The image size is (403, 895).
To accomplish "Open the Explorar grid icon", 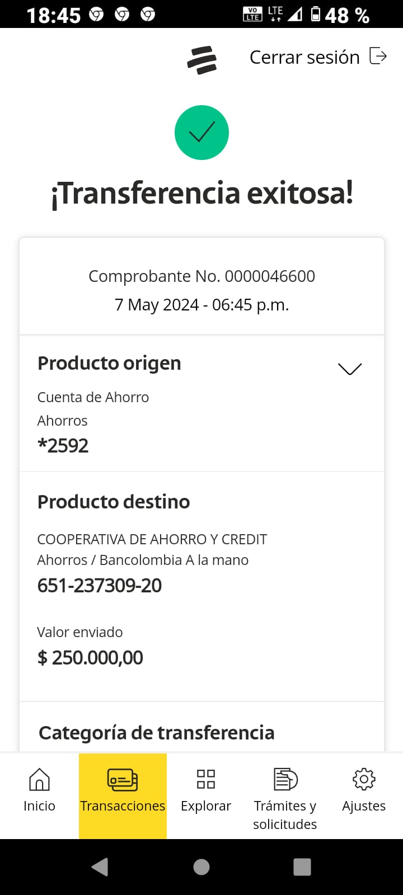I will point(206,779).
